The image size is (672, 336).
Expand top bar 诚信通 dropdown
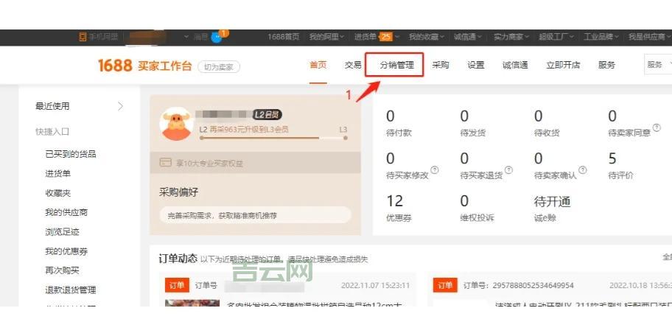click(480, 38)
